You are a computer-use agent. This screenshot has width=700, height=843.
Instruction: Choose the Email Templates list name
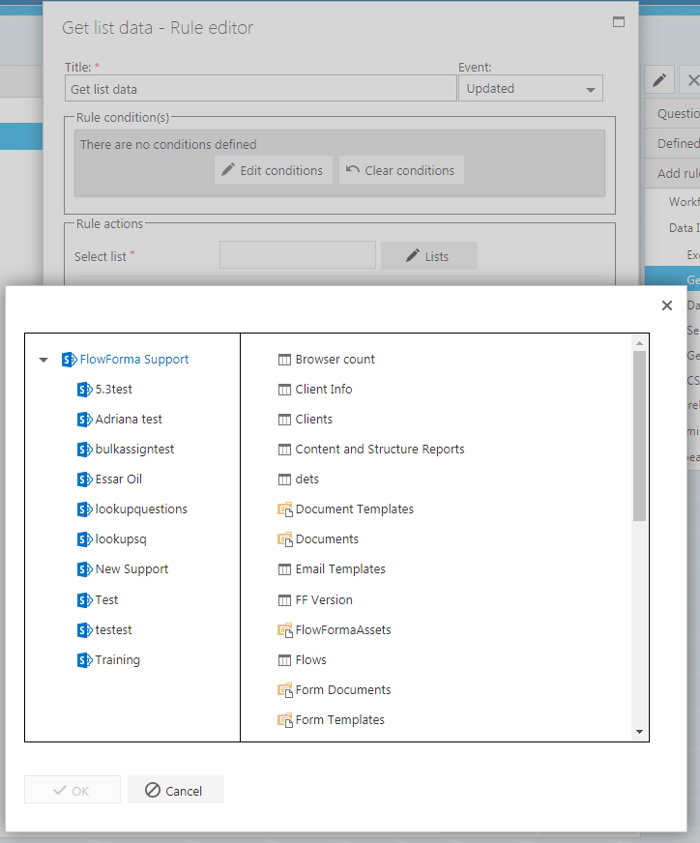(340, 569)
